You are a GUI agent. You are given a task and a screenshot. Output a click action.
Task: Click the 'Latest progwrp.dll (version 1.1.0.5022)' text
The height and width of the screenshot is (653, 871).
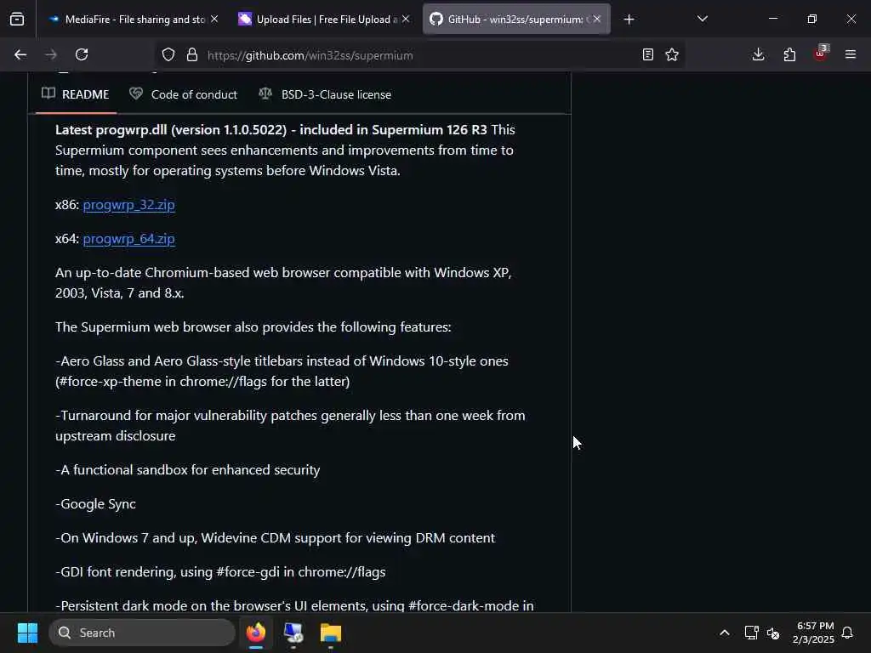point(171,130)
